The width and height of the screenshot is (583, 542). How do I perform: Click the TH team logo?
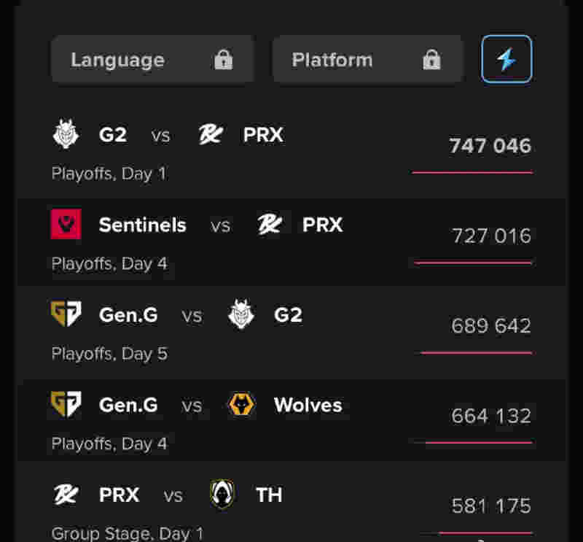pos(222,494)
